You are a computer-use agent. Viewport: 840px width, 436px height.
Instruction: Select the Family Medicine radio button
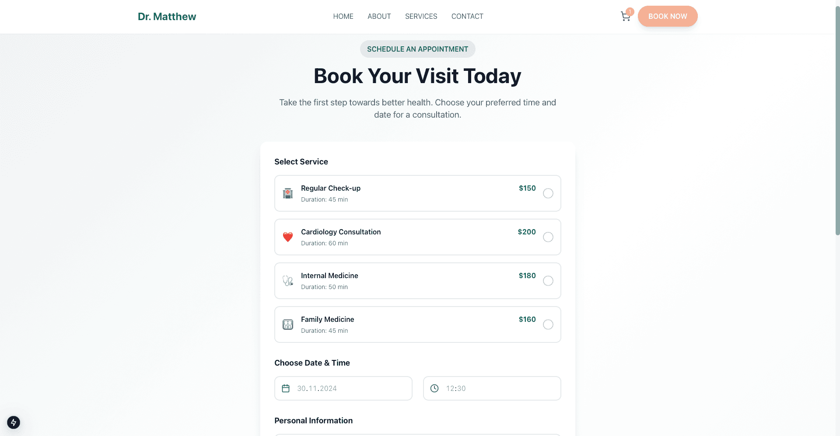coord(548,324)
